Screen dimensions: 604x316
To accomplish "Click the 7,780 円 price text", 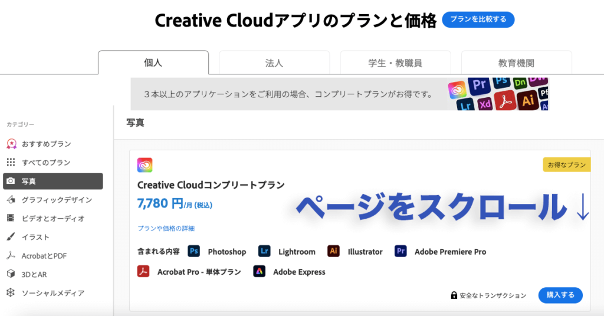I will 160,203.
